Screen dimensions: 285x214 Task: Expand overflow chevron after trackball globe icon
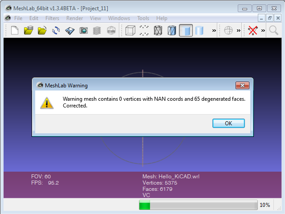pos(239,31)
